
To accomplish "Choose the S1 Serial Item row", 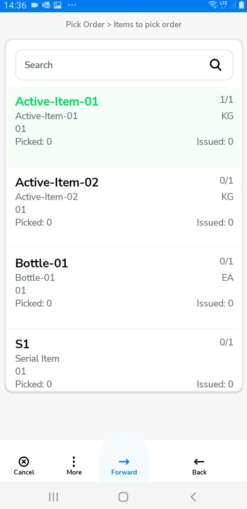I will (124, 361).
